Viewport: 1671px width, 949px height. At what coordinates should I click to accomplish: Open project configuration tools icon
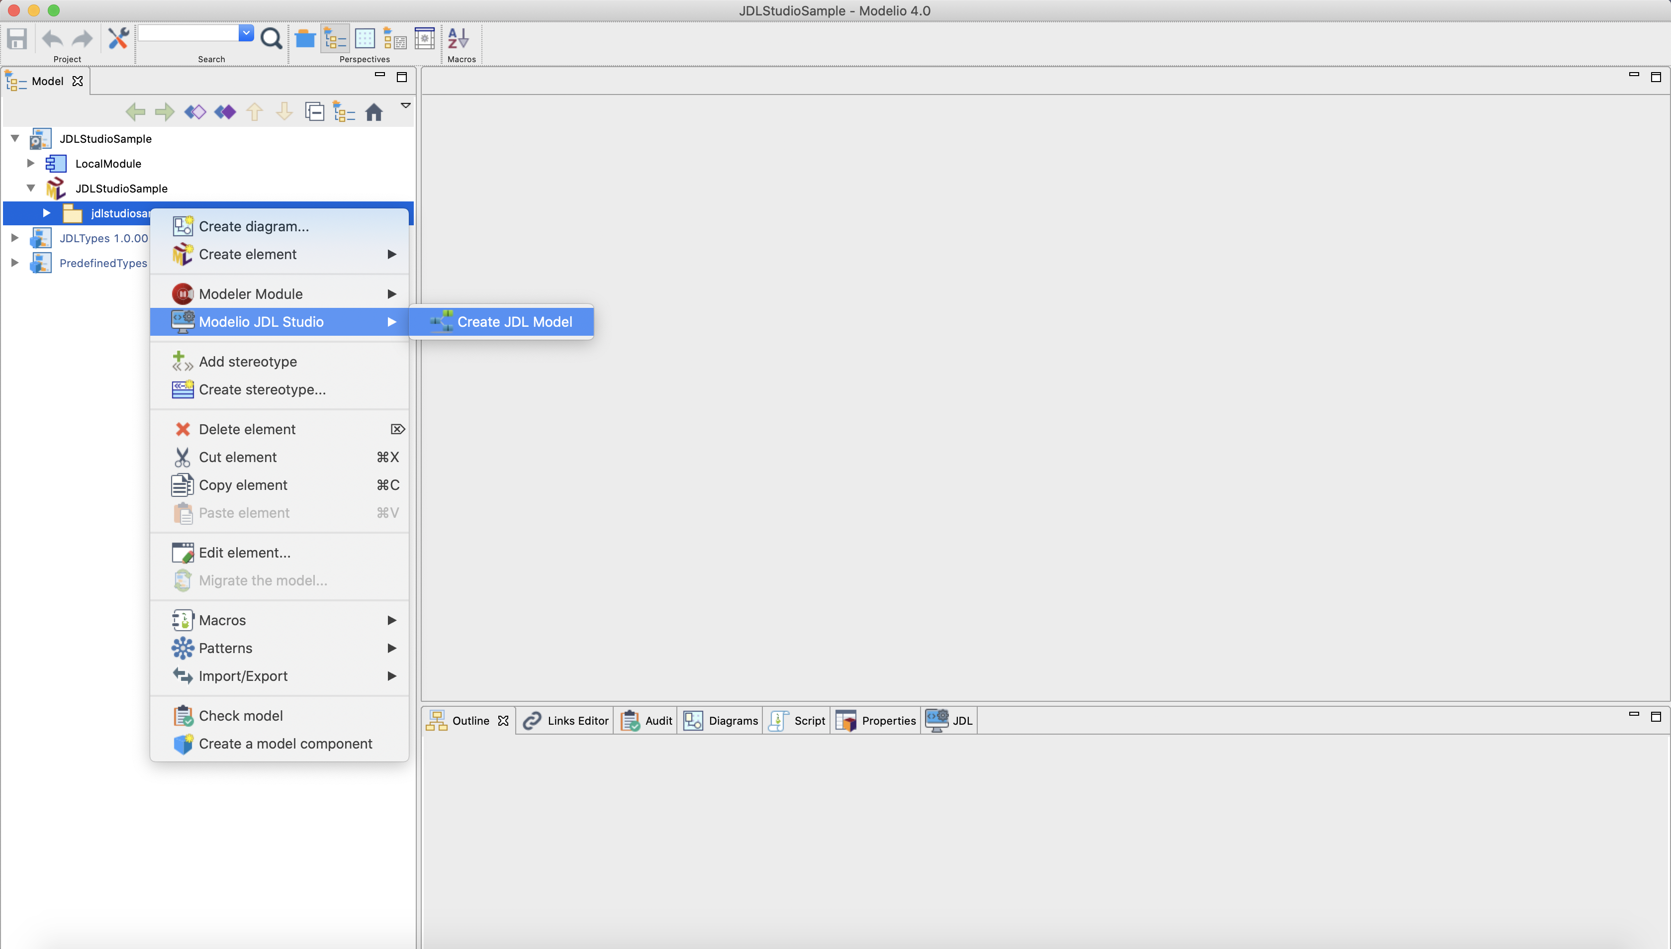[118, 38]
